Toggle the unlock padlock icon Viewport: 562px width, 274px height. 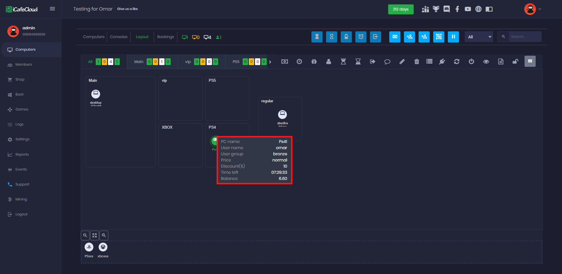click(515, 62)
